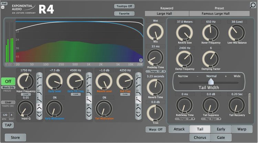
Task: Switch to the Attack tab
Action: 179,129
